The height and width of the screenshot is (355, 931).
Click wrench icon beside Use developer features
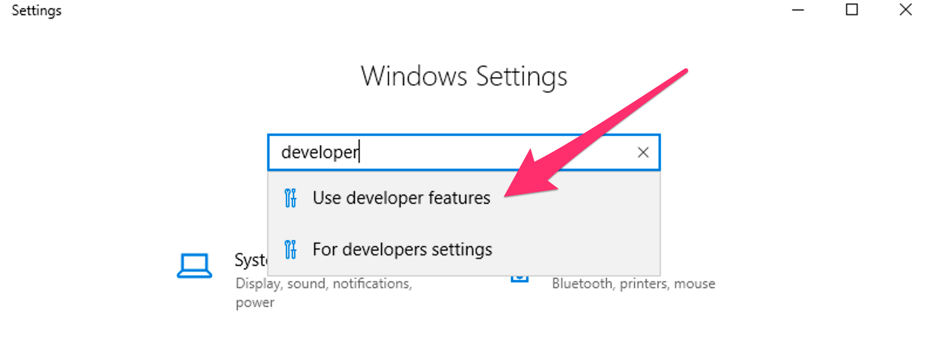point(289,198)
